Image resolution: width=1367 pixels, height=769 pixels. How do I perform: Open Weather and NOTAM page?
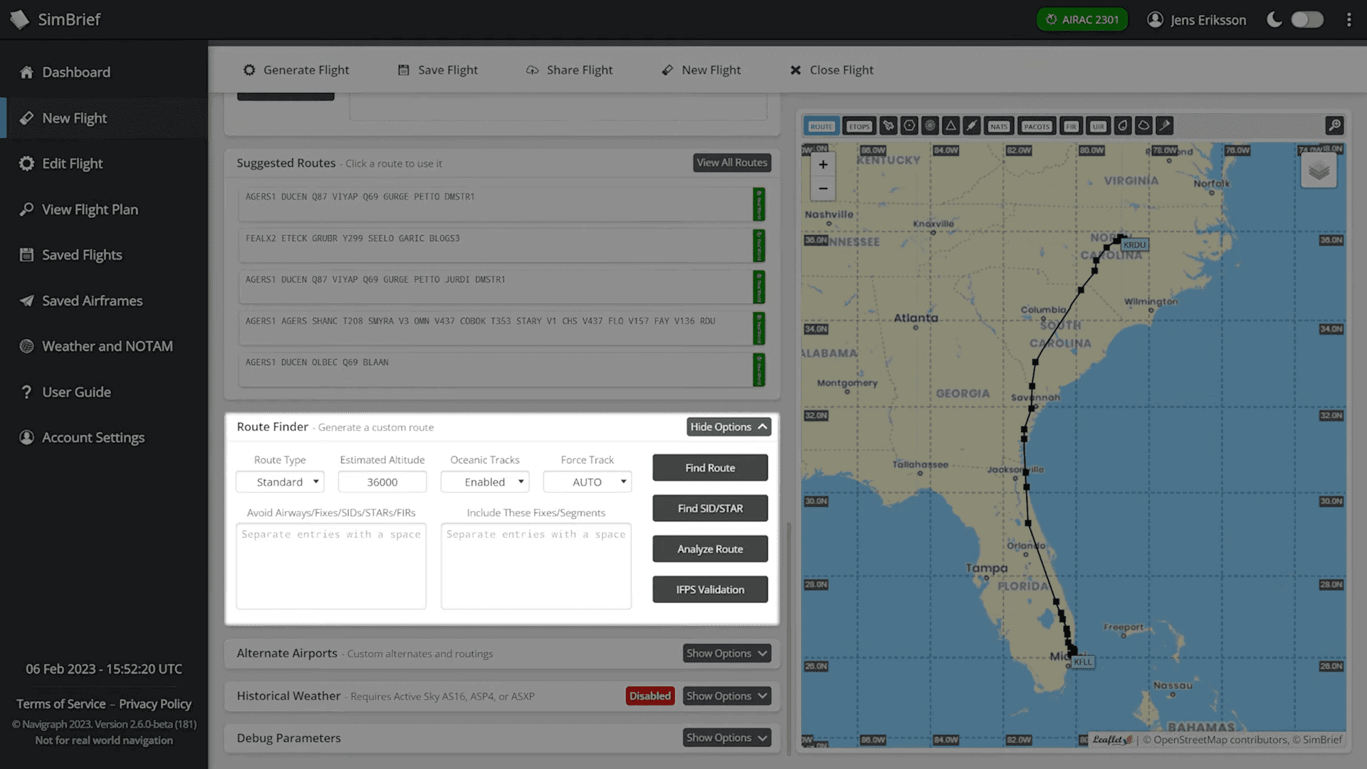click(x=108, y=346)
